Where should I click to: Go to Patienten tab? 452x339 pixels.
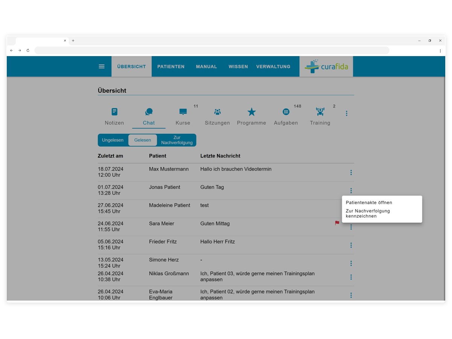point(171,66)
